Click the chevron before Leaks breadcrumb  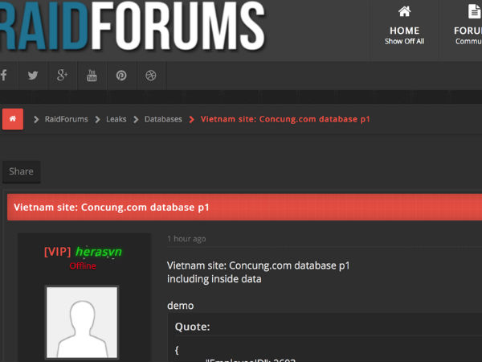tap(97, 119)
